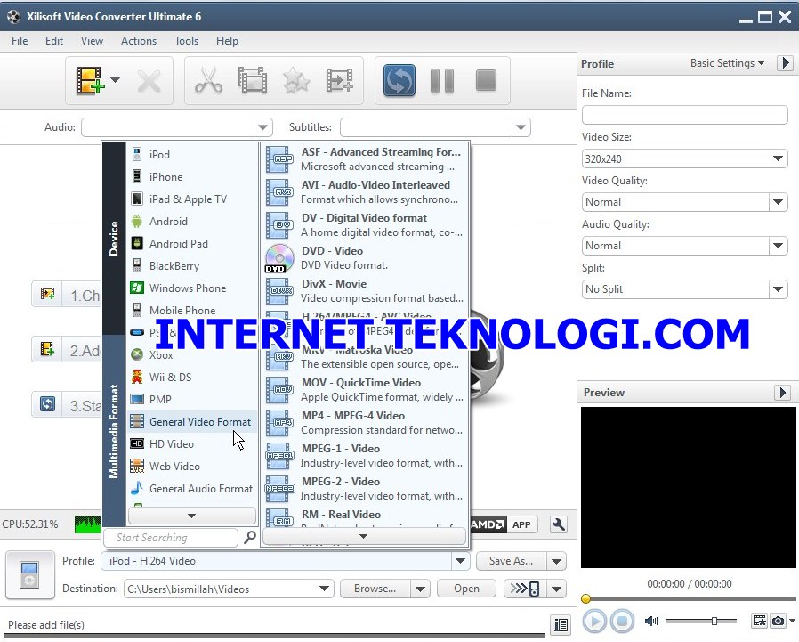
Task: Click the Browse button
Action: click(375, 589)
